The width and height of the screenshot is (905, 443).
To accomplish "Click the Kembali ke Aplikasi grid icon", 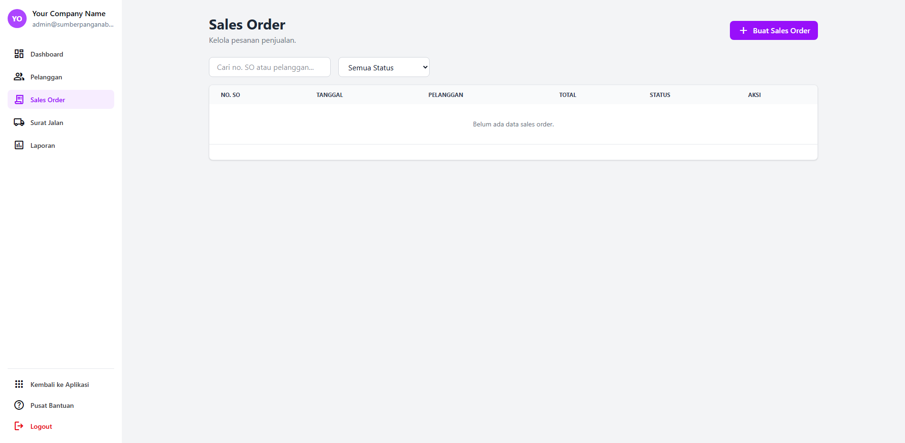I will [x=19, y=384].
